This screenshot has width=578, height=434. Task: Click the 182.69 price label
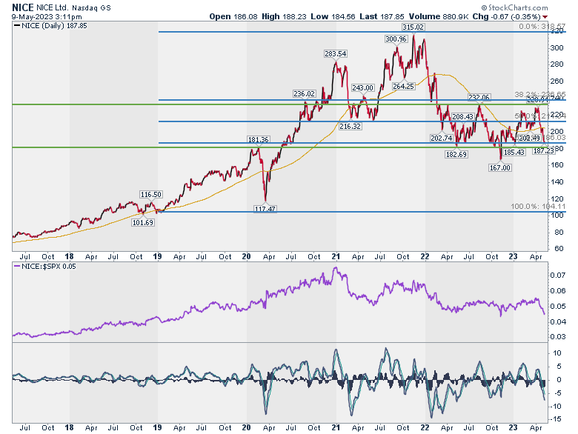click(x=456, y=154)
